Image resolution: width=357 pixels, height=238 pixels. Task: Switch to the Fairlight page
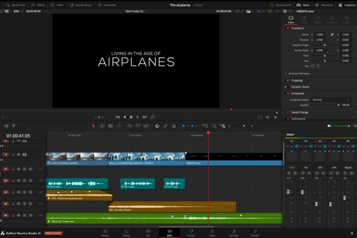click(x=234, y=233)
